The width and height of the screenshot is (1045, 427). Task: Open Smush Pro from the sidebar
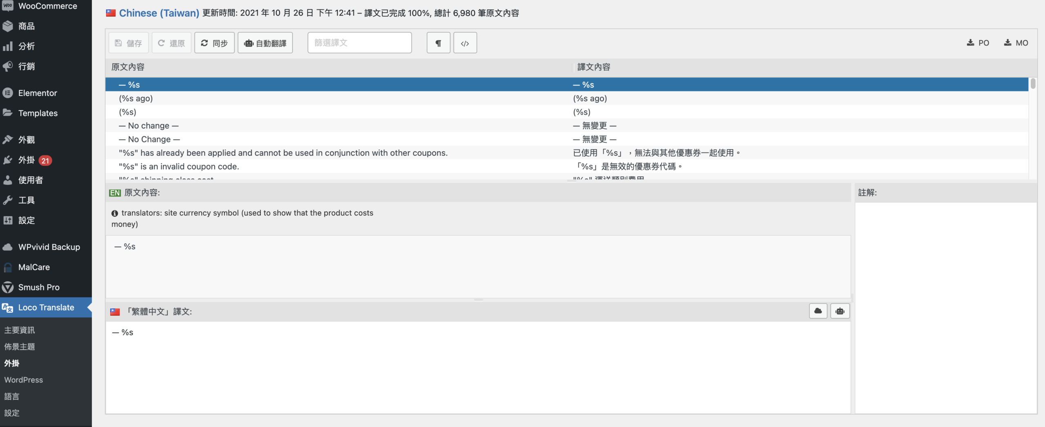[39, 287]
